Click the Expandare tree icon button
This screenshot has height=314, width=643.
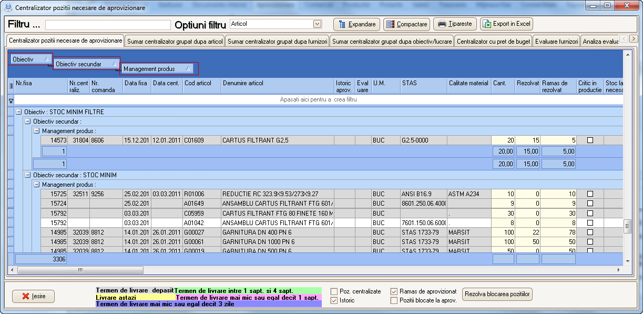(342, 24)
